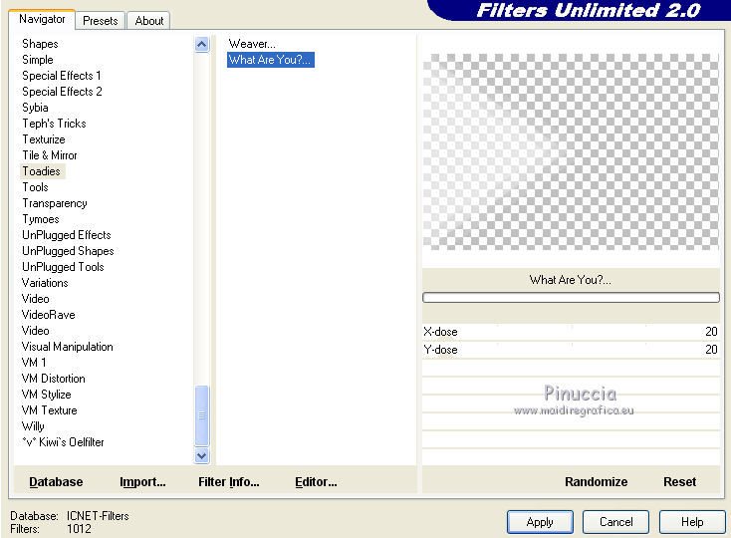Image resolution: width=731 pixels, height=538 pixels.
Task: Select UnPlugged Effects category
Action: click(66, 235)
